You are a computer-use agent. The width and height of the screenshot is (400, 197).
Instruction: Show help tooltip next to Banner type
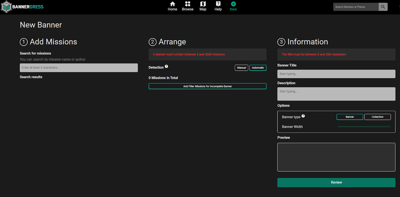tap(303, 116)
